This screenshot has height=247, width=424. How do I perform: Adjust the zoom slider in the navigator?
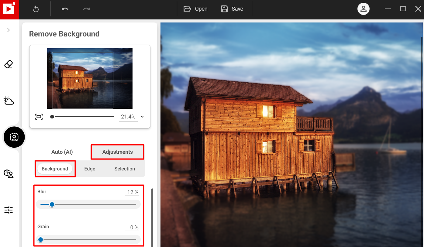pyautogui.click(x=82, y=117)
